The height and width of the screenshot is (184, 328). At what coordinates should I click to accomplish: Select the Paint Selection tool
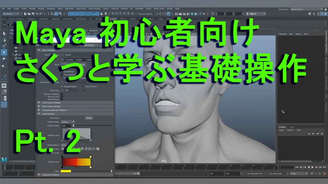pyautogui.click(x=4, y=46)
